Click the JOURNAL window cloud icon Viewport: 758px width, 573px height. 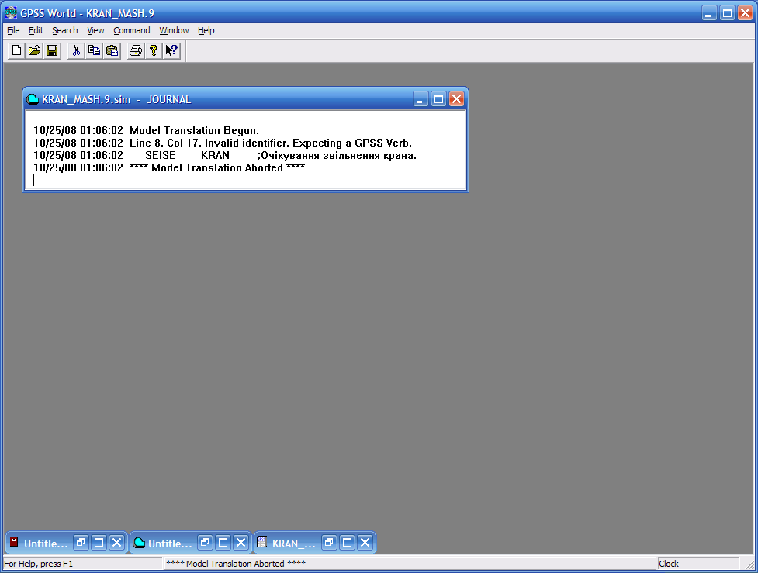click(x=33, y=99)
